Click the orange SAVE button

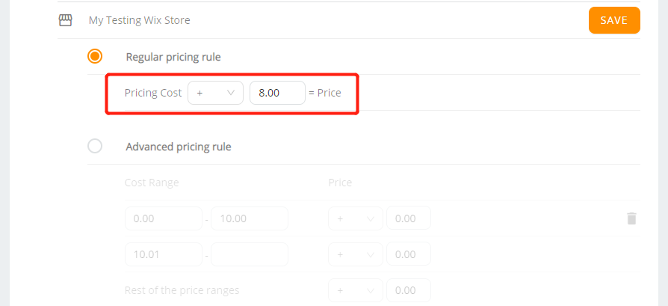click(x=614, y=20)
